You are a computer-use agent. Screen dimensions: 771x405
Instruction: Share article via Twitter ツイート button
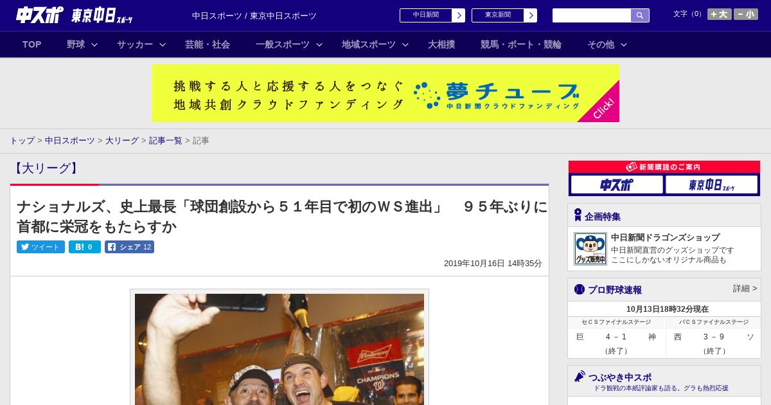[40, 247]
